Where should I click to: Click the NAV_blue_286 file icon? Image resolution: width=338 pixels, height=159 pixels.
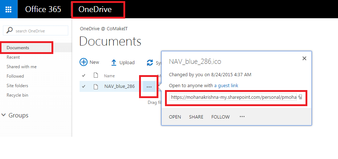pyautogui.click(x=96, y=86)
